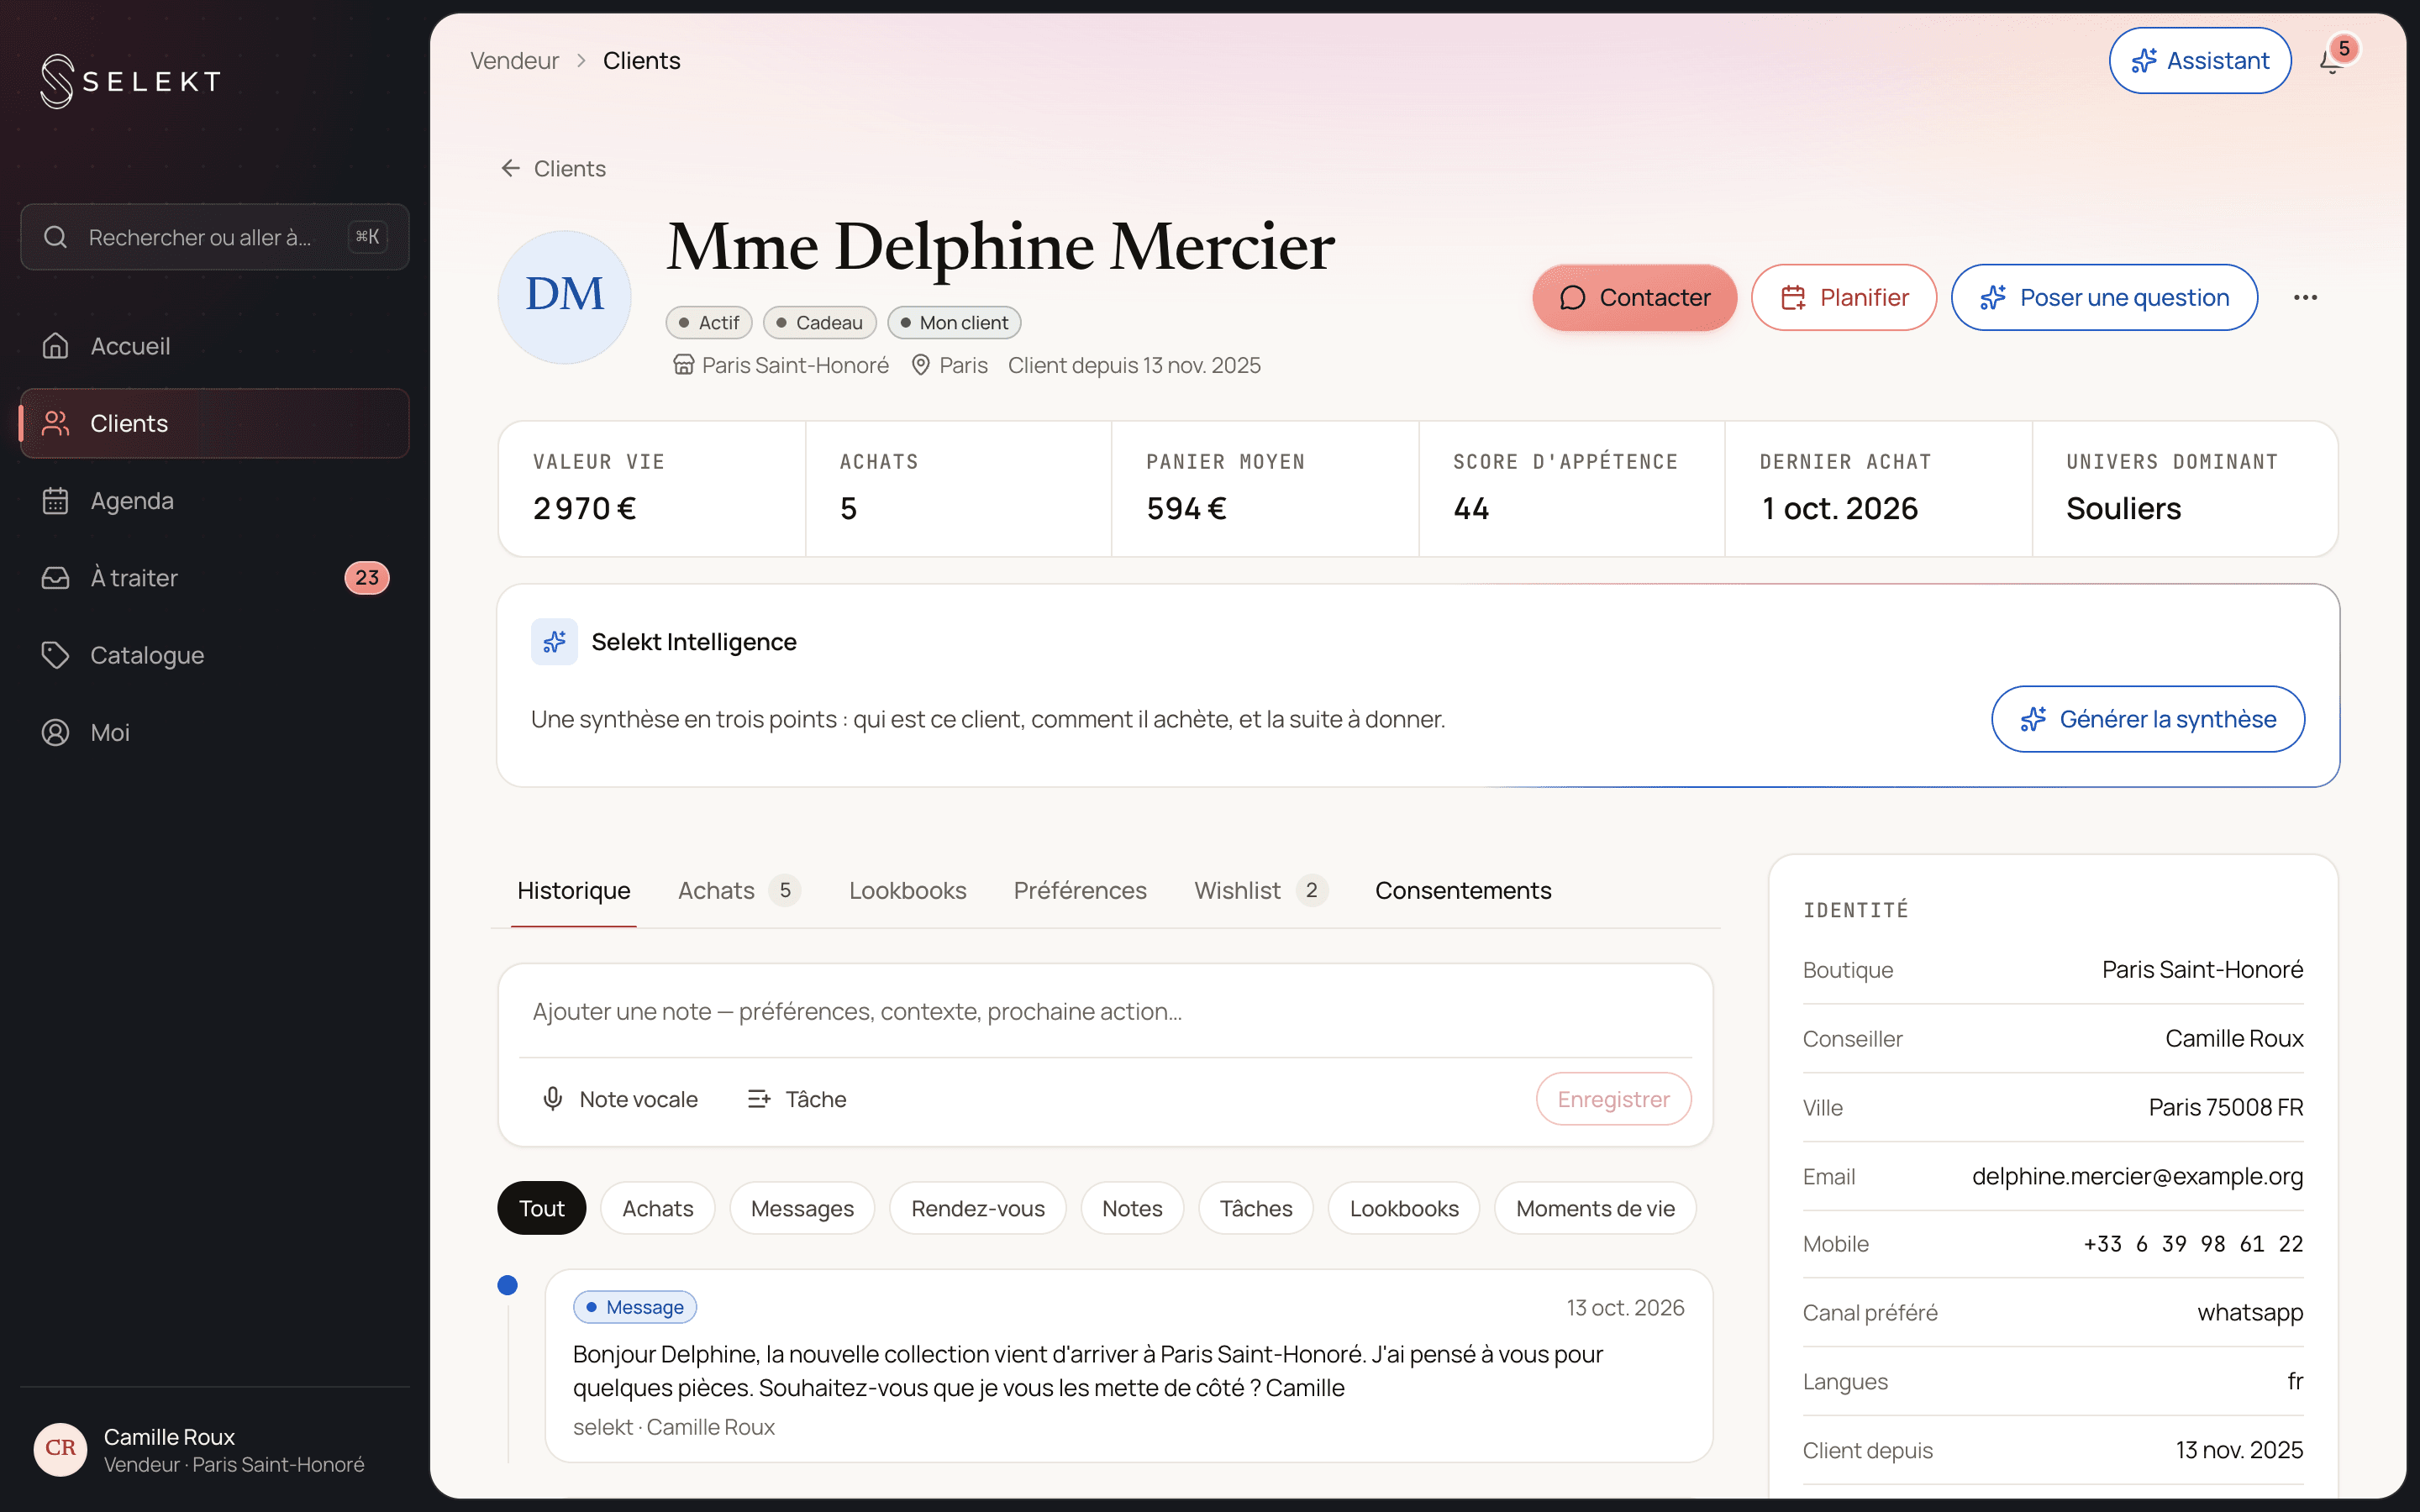Filter history by Notes
The image size is (2420, 1512).
(x=1132, y=1208)
